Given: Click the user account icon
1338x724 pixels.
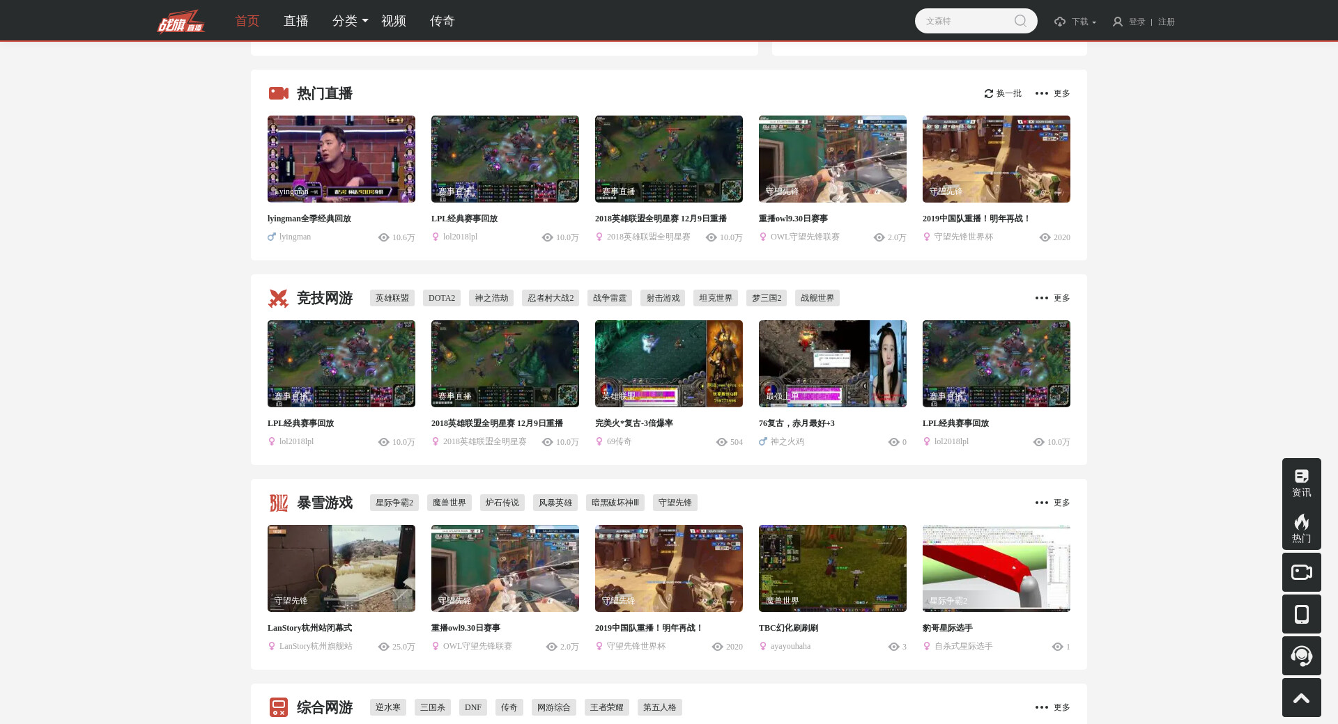Looking at the screenshot, I should point(1118,22).
